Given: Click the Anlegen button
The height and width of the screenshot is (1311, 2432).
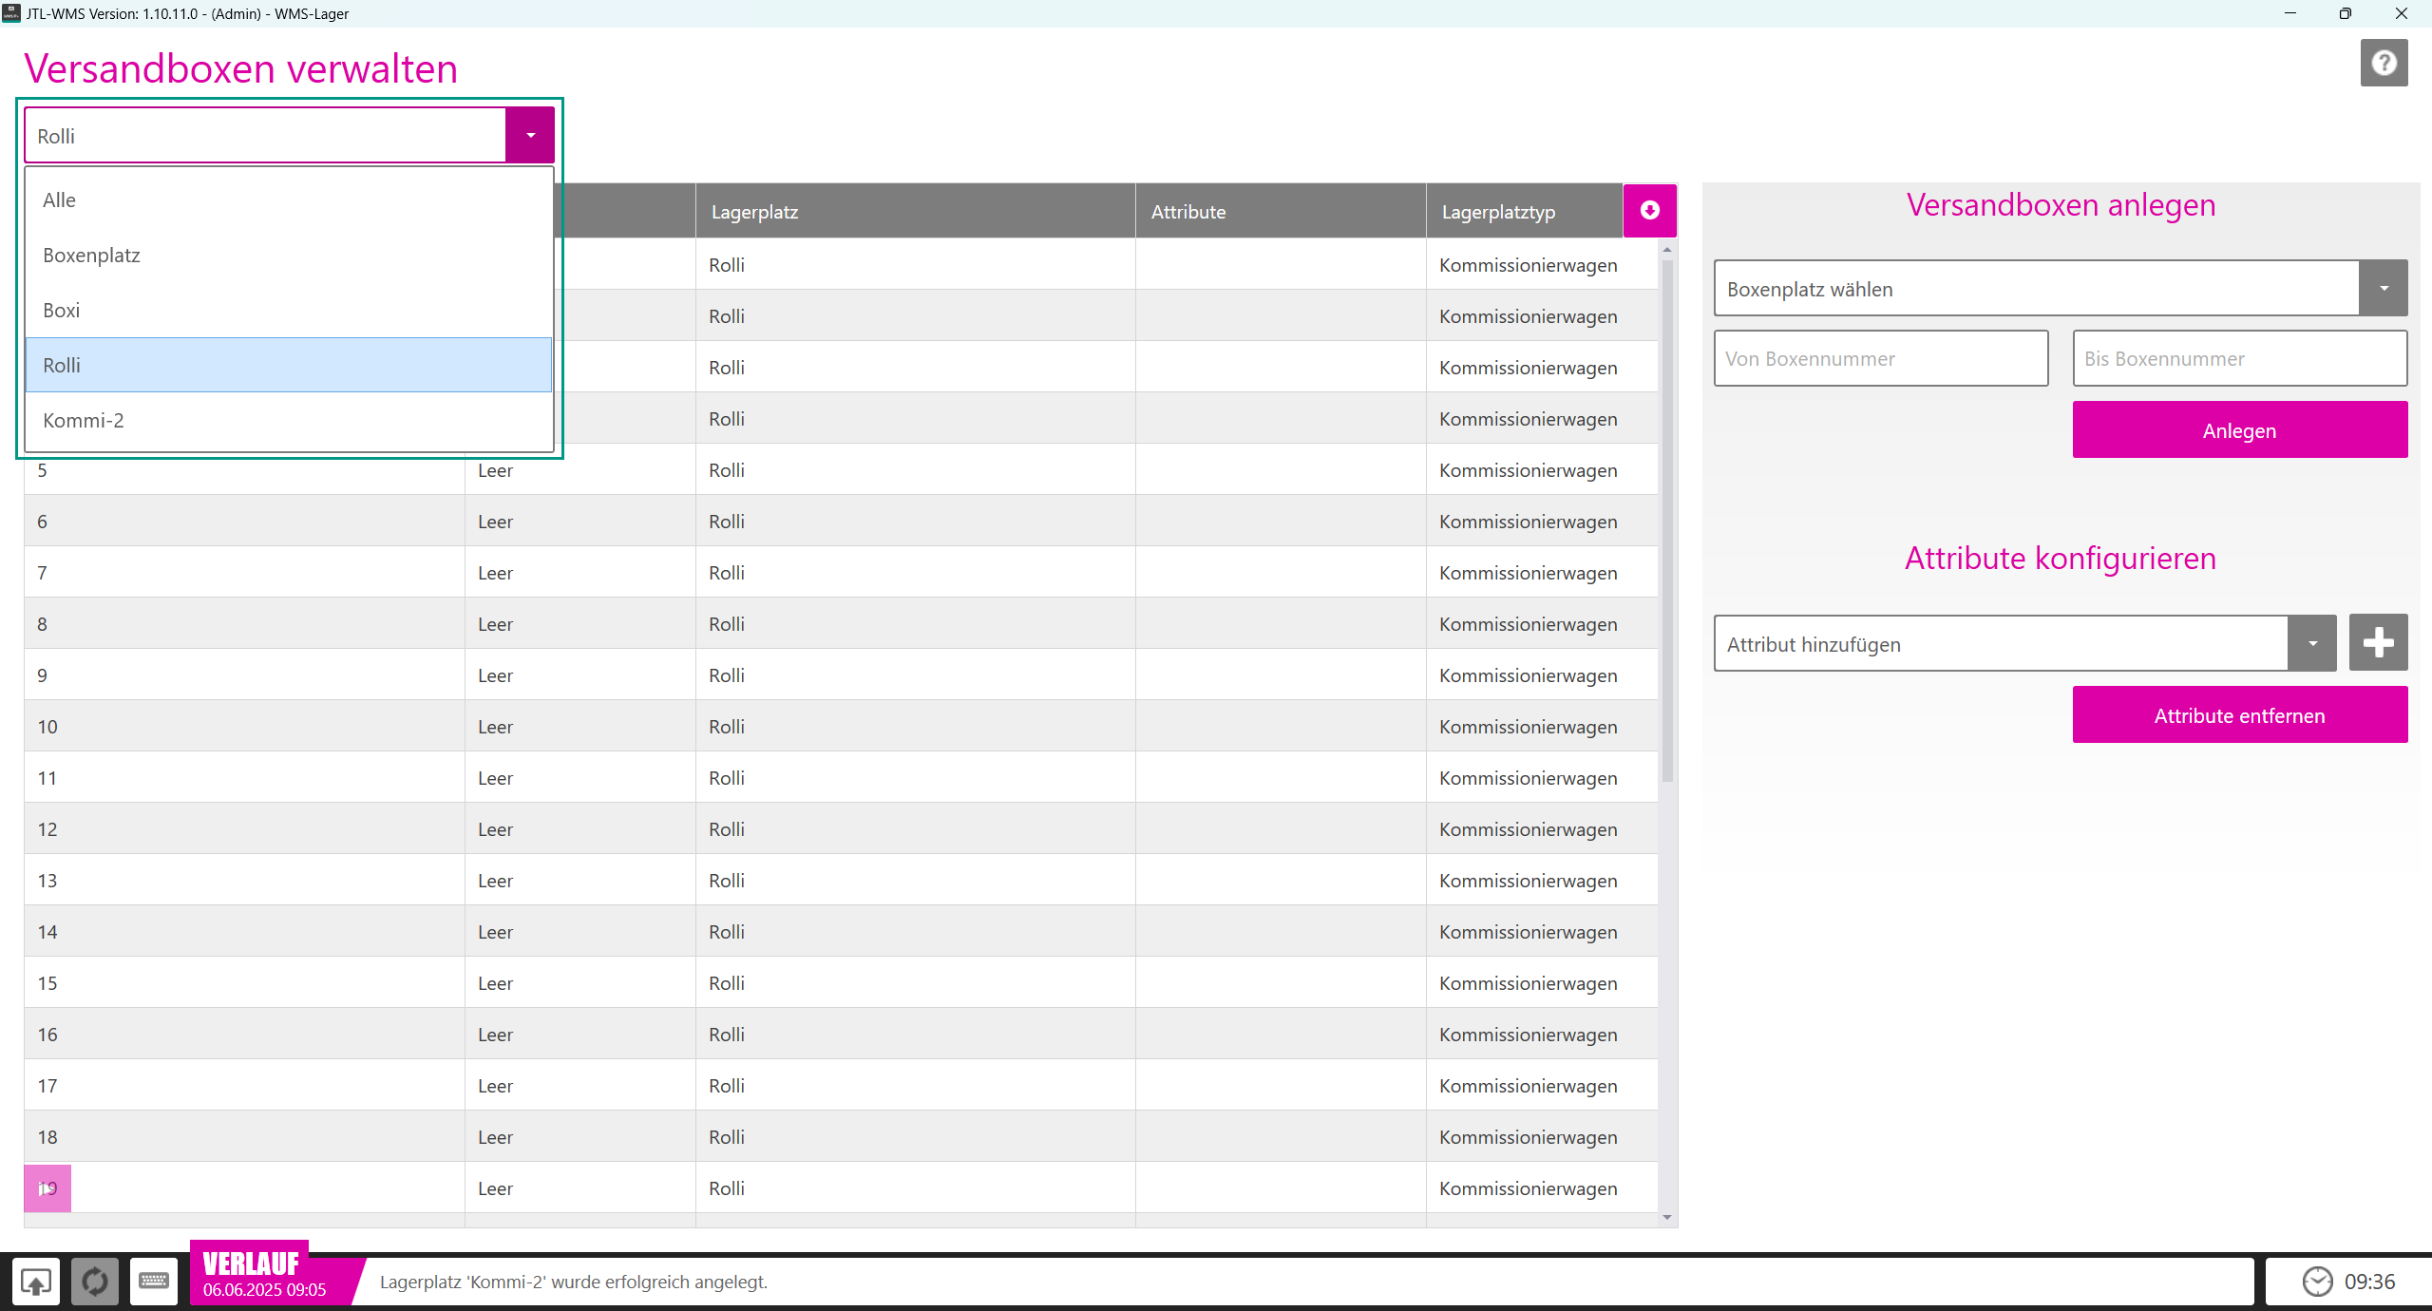Looking at the screenshot, I should click(2239, 429).
